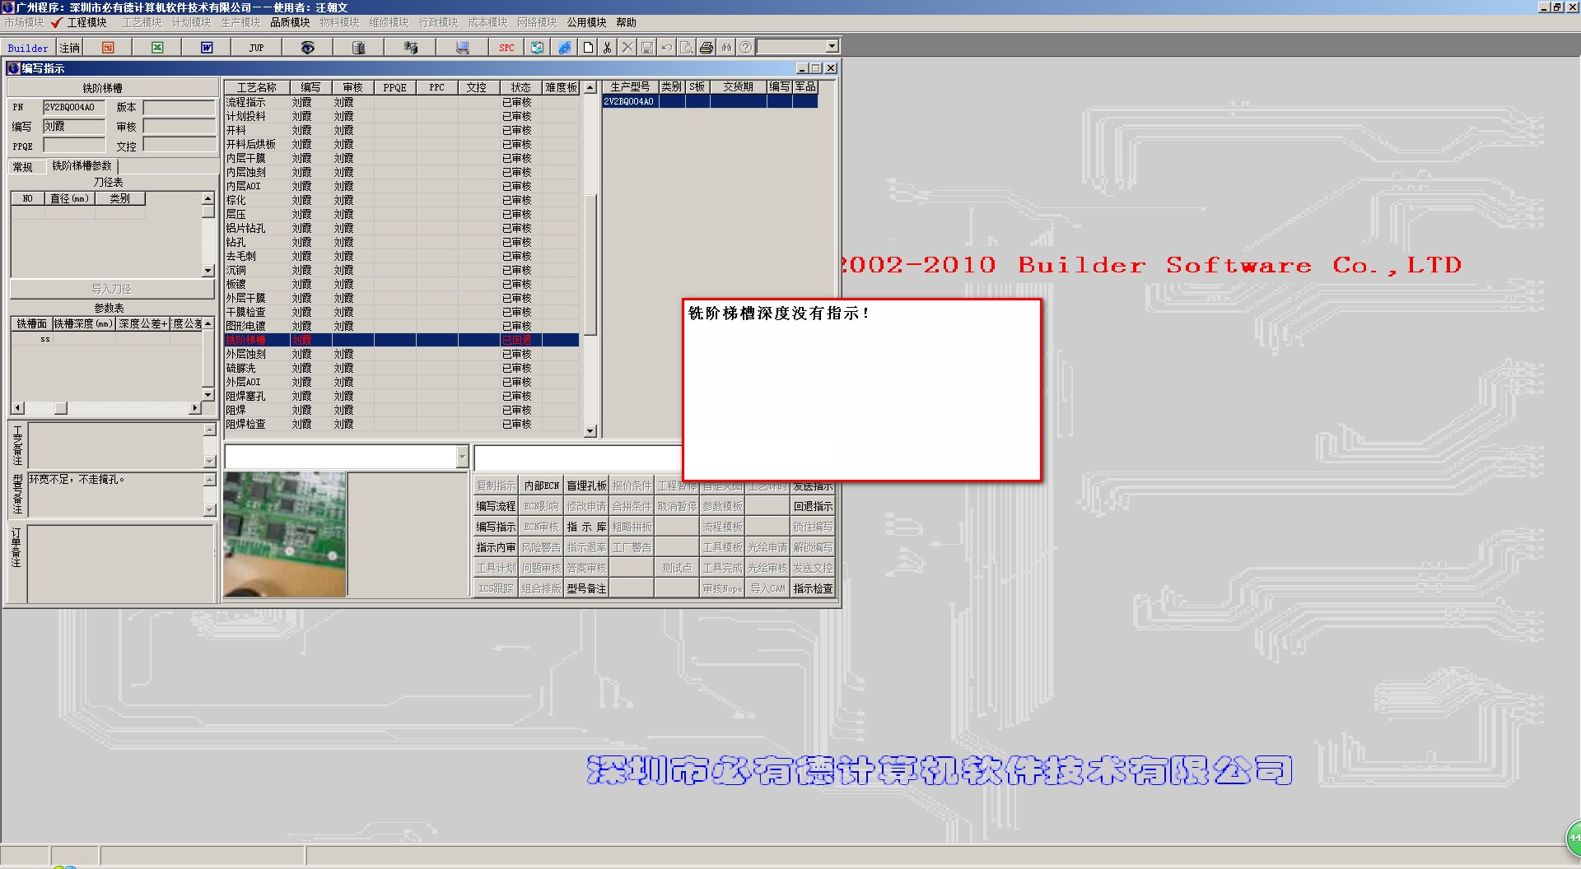Click the 注销 logout toolbar button
Viewport: 1581px width, 869px height.
(x=70, y=48)
